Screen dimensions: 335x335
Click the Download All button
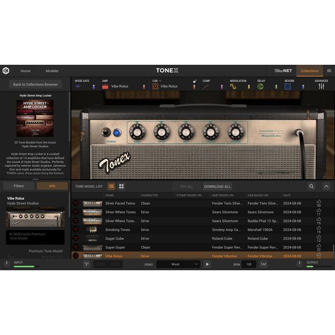[x=217, y=186]
